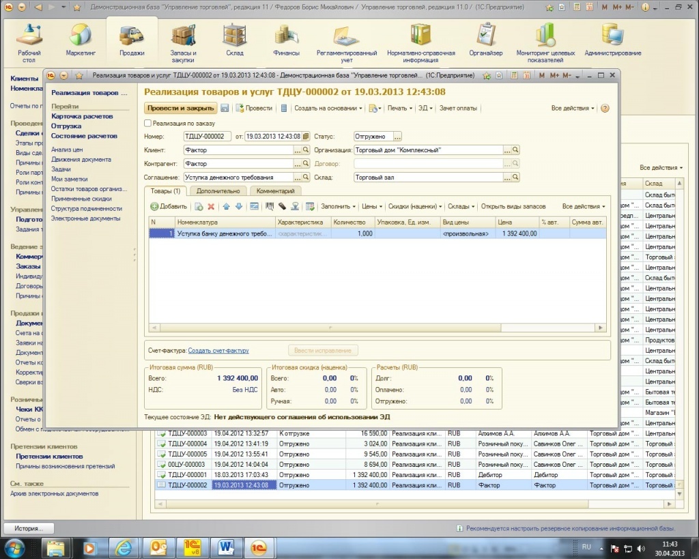Switch to the Комментарий tab
The height and width of the screenshot is (559, 699).
276,191
